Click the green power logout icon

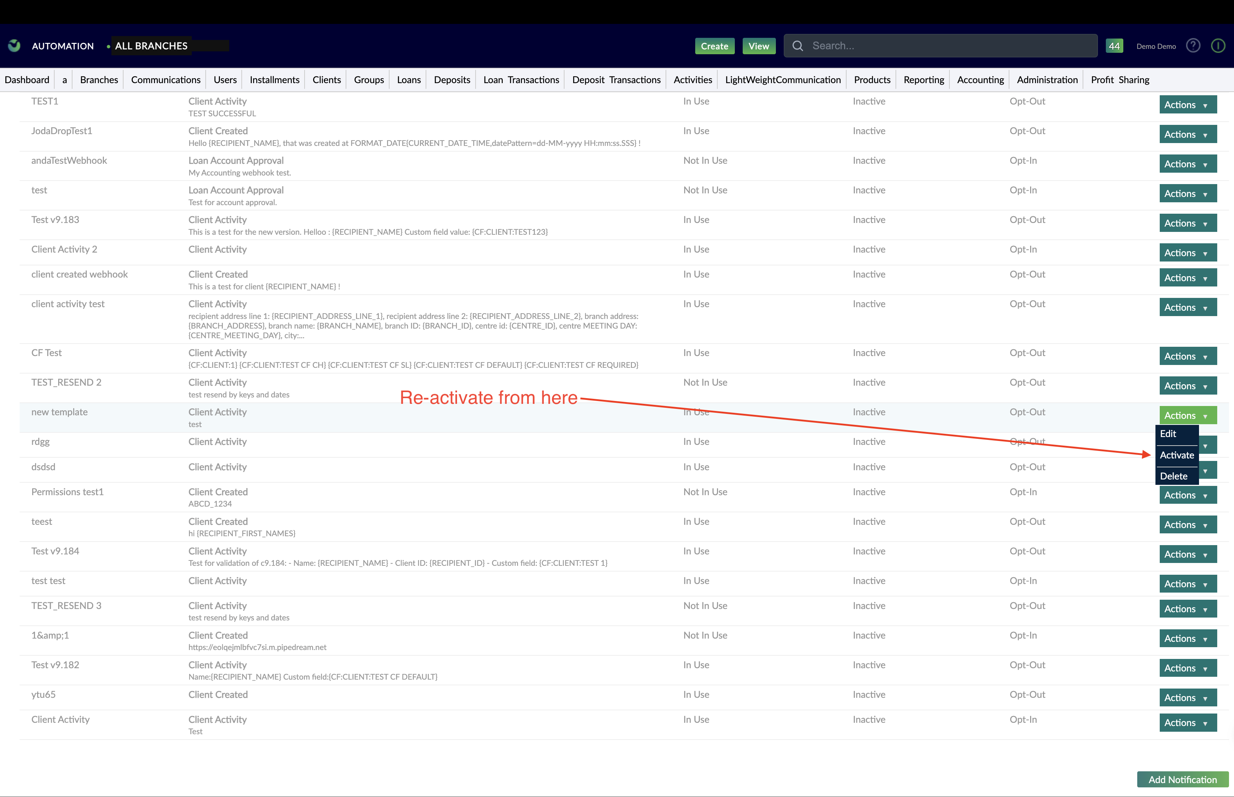1218,46
